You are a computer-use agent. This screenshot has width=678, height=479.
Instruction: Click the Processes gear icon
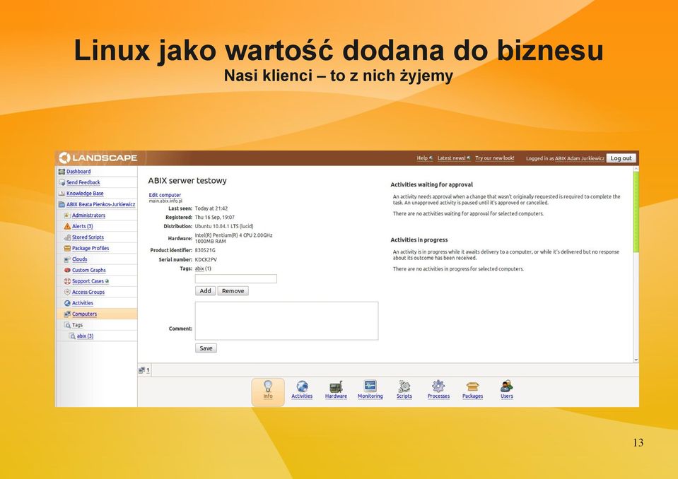[438, 386]
